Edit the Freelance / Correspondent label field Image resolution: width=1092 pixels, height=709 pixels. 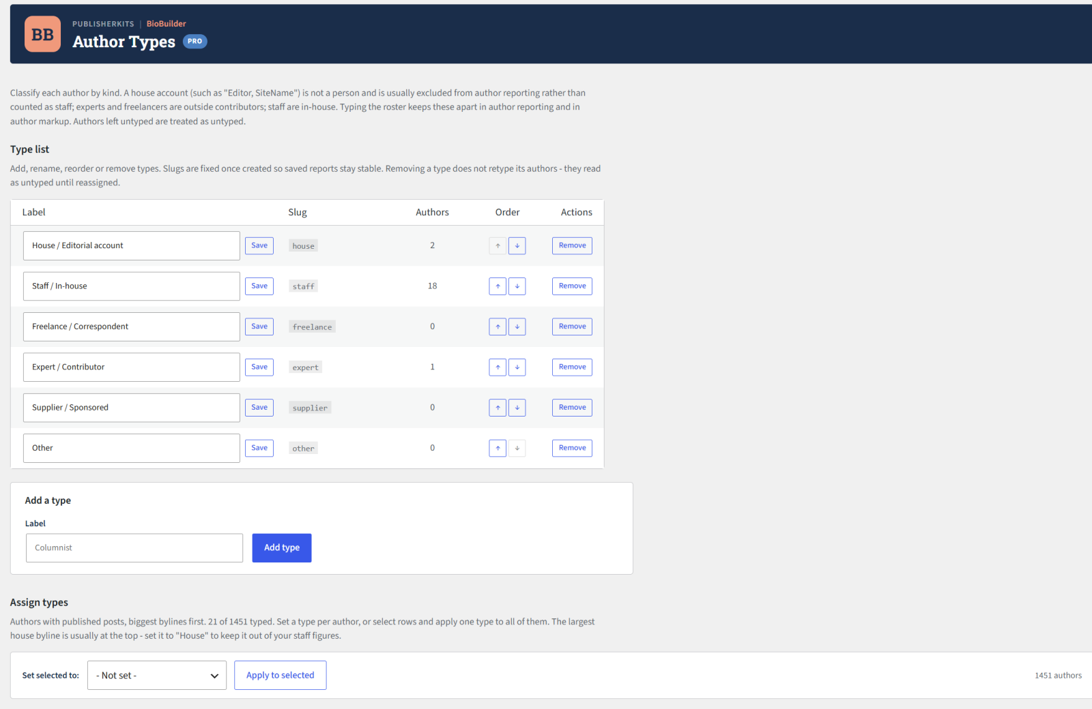coord(132,327)
